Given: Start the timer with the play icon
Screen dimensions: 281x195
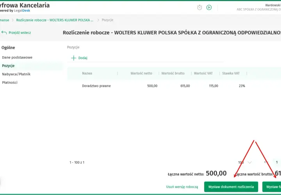Looking at the screenshot, I should 209,7.
